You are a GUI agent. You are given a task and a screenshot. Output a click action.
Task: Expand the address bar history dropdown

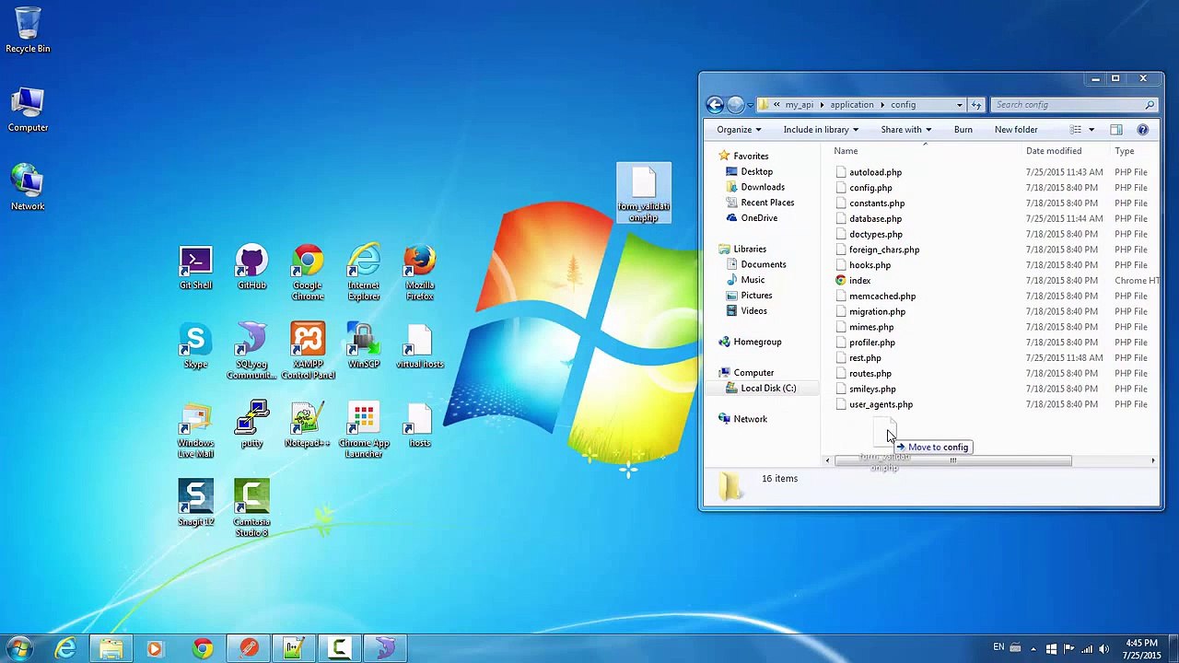click(960, 105)
